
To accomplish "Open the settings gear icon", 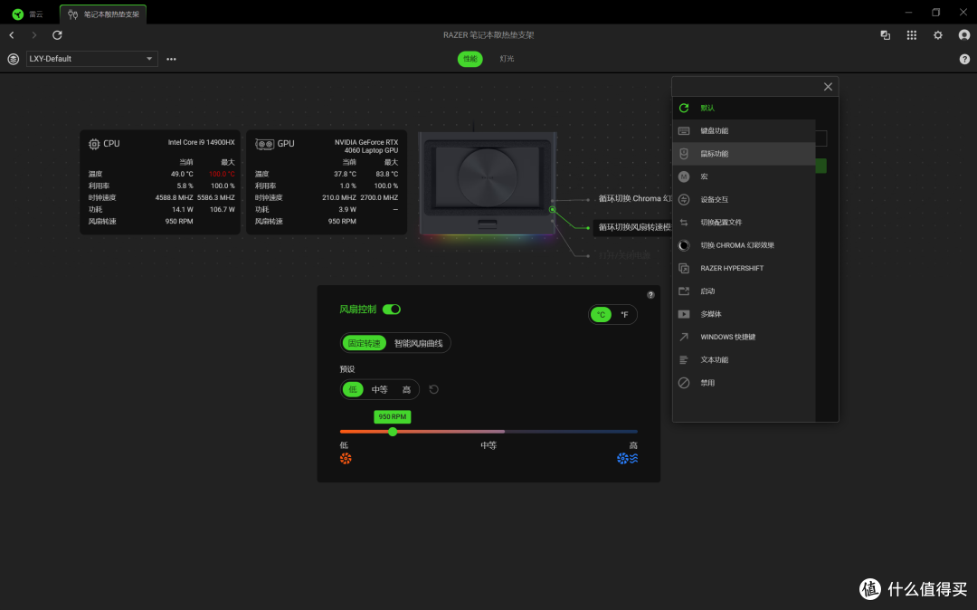I will click(938, 35).
